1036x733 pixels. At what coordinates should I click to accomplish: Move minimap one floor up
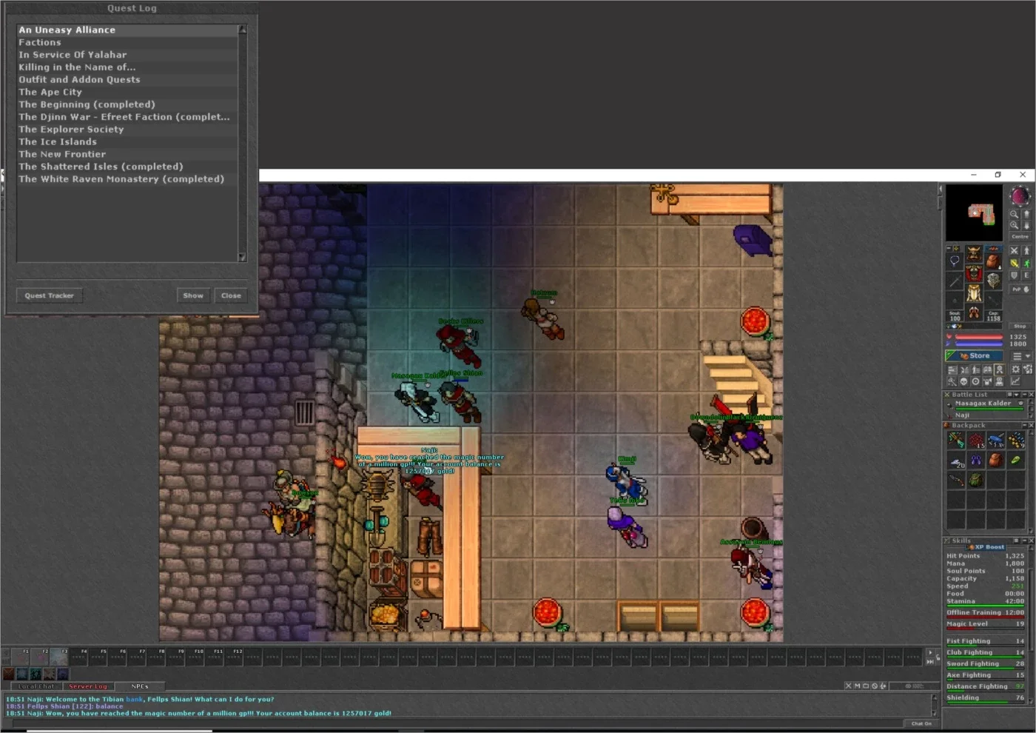pos(1026,214)
